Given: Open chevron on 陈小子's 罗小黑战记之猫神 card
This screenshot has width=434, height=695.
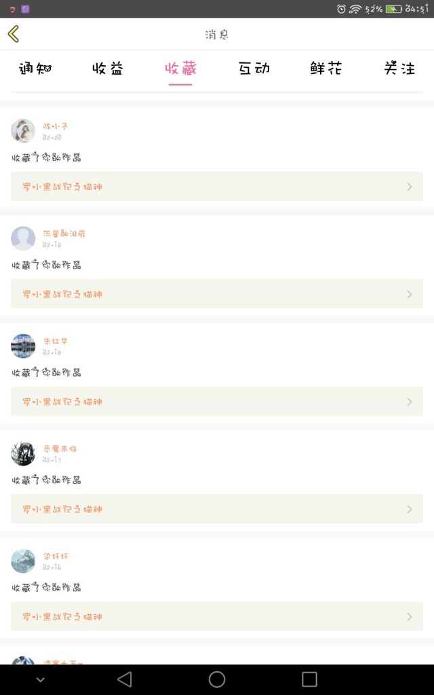Looking at the screenshot, I should [410, 187].
